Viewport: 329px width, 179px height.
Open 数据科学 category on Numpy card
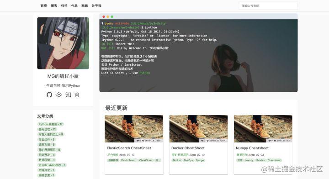(x=242, y=155)
